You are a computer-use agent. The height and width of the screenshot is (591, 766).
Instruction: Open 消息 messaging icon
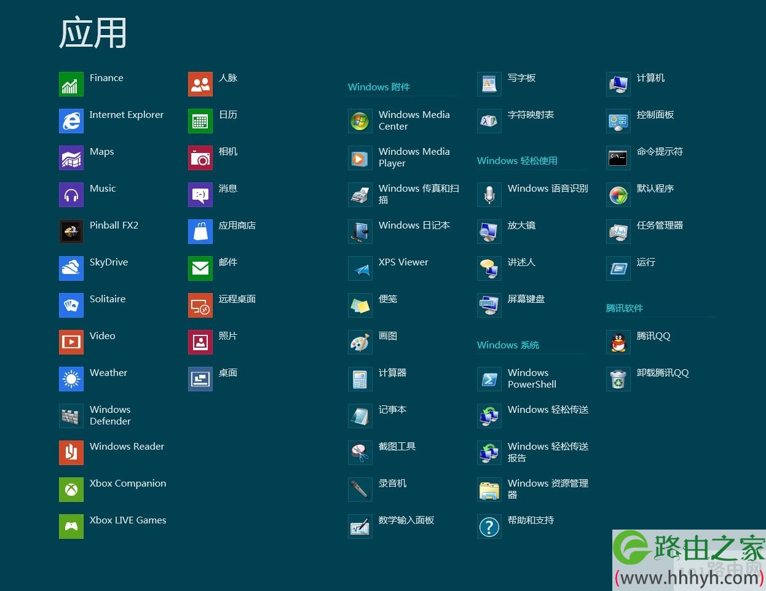coord(200,195)
